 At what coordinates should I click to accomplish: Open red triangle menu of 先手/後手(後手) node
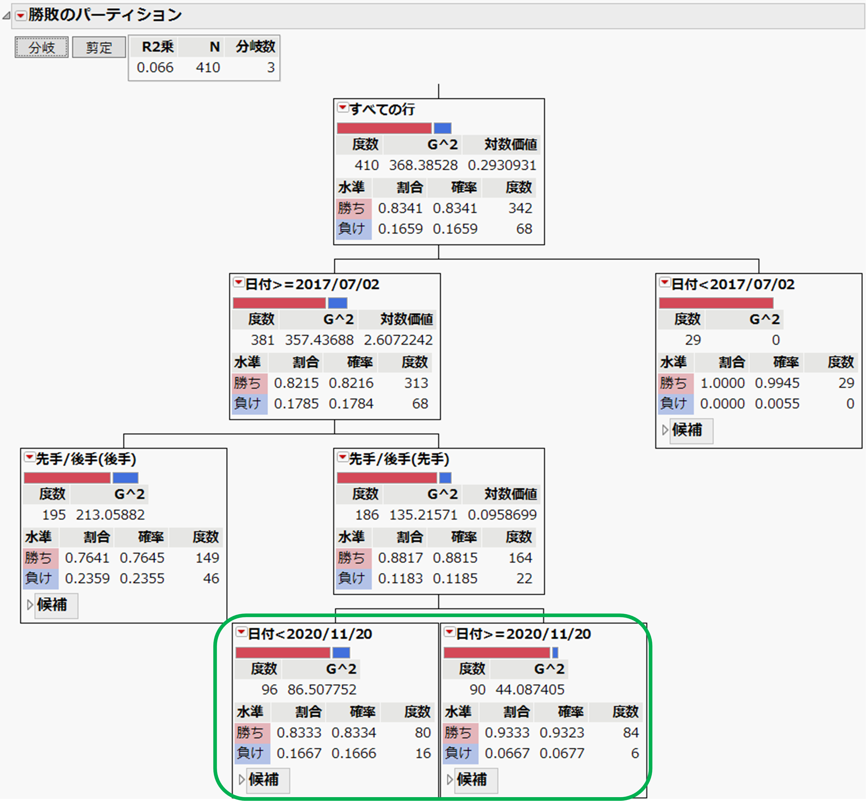[x=29, y=457]
